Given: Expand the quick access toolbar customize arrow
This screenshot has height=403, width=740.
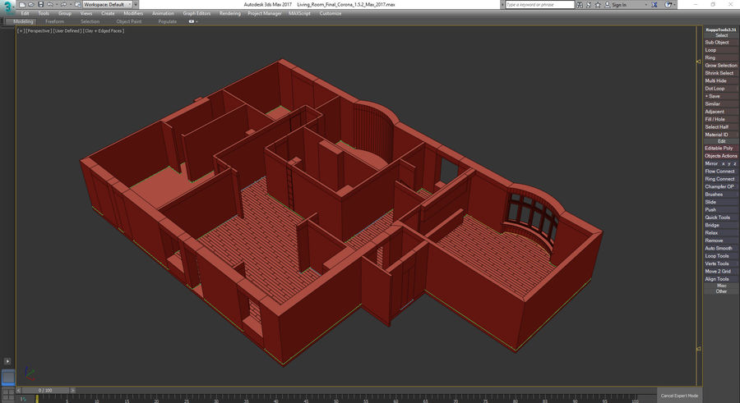Looking at the screenshot, I should 136,5.
